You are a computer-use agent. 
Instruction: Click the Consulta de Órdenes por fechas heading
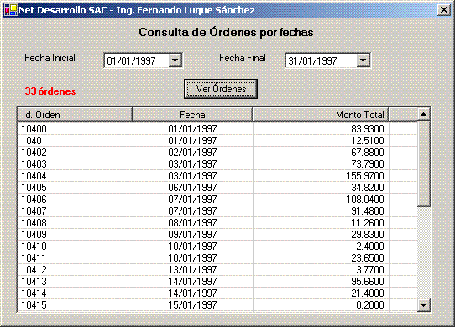[226, 32]
